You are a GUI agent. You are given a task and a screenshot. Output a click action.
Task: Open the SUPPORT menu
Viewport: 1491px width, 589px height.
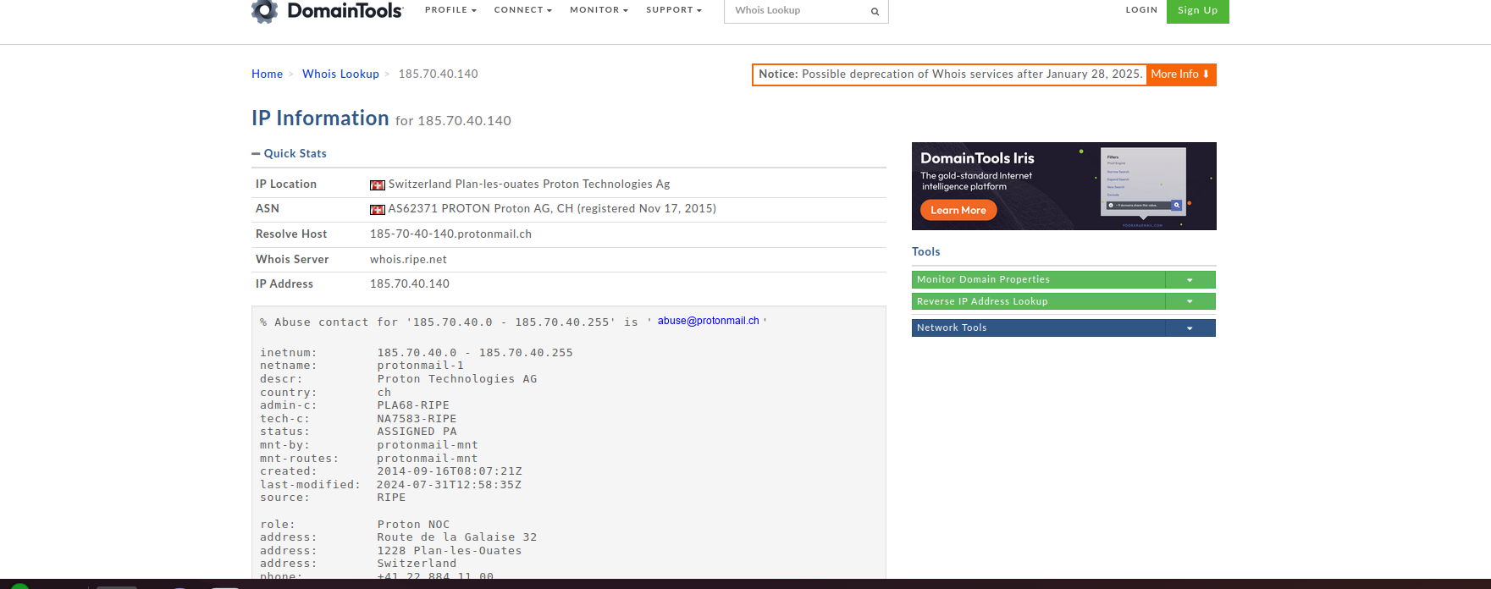pyautogui.click(x=674, y=10)
